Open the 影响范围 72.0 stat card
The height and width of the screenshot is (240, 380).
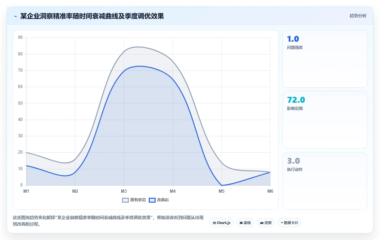pyautogui.click(x=325, y=120)
